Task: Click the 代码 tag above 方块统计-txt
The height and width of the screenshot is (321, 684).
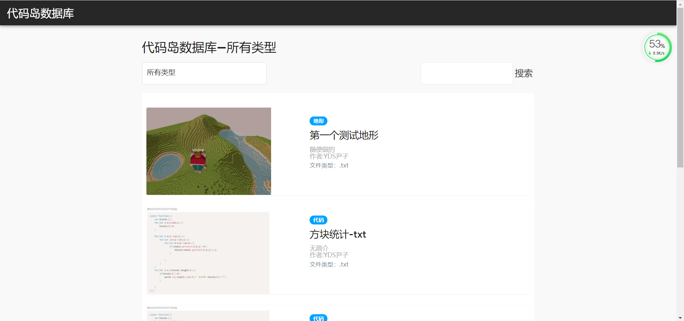Action: click(x=318, y=220)
